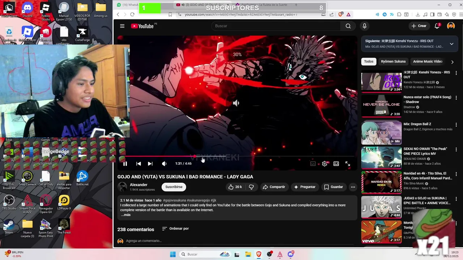Click the YouTube search magnifier button

348,26
